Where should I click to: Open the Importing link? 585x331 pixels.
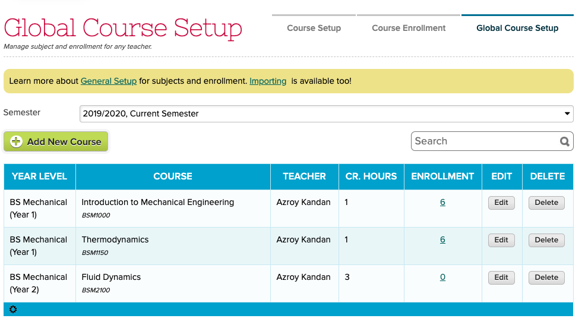pyautogui.click(x=268, y=81)
